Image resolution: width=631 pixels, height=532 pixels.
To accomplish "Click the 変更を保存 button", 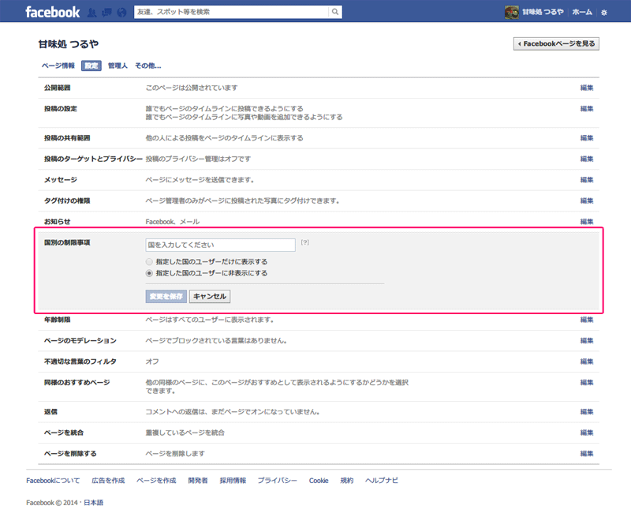I will click(x=166, y=297).
